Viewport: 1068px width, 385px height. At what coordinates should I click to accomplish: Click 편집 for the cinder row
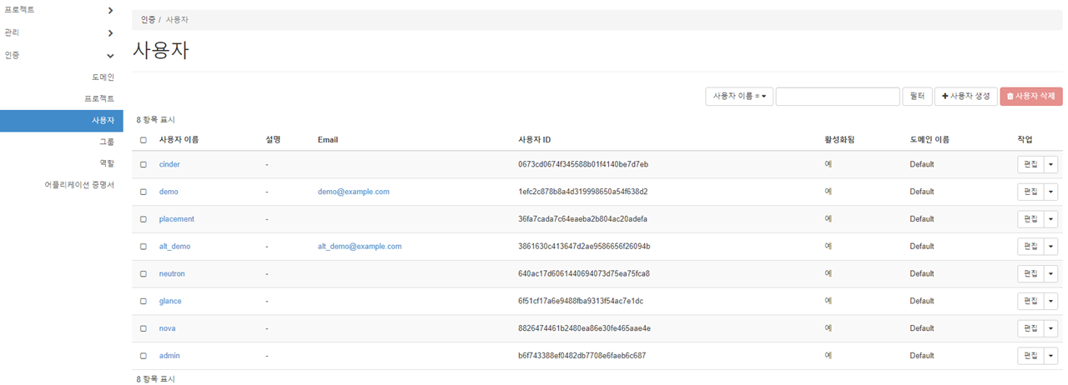click(x=1030, y=164)
